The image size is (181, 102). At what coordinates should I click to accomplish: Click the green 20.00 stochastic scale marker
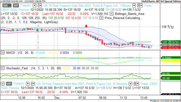click(x=170, y=78)
